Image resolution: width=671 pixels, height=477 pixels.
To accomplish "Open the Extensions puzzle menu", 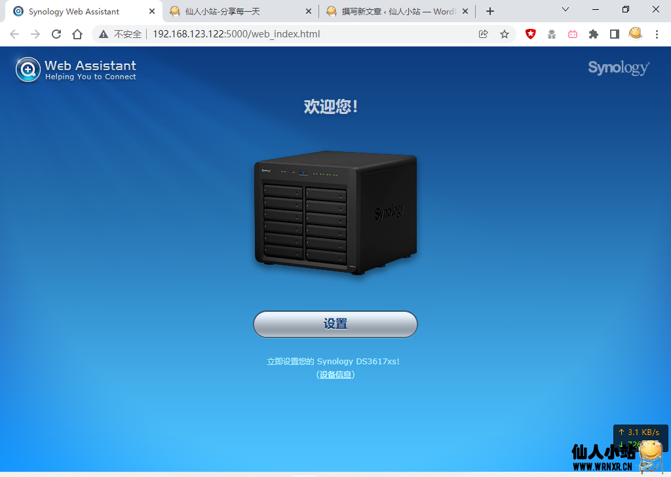I will 594,34.
